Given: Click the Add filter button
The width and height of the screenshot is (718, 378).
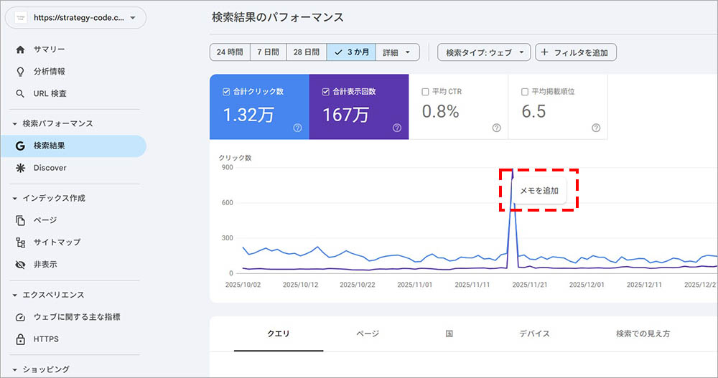Looking at the screenshot, I should pyautogui.click(x=576, y=52).
